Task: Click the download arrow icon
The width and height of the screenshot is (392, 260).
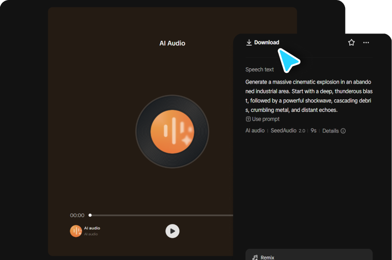Action: 249,43
